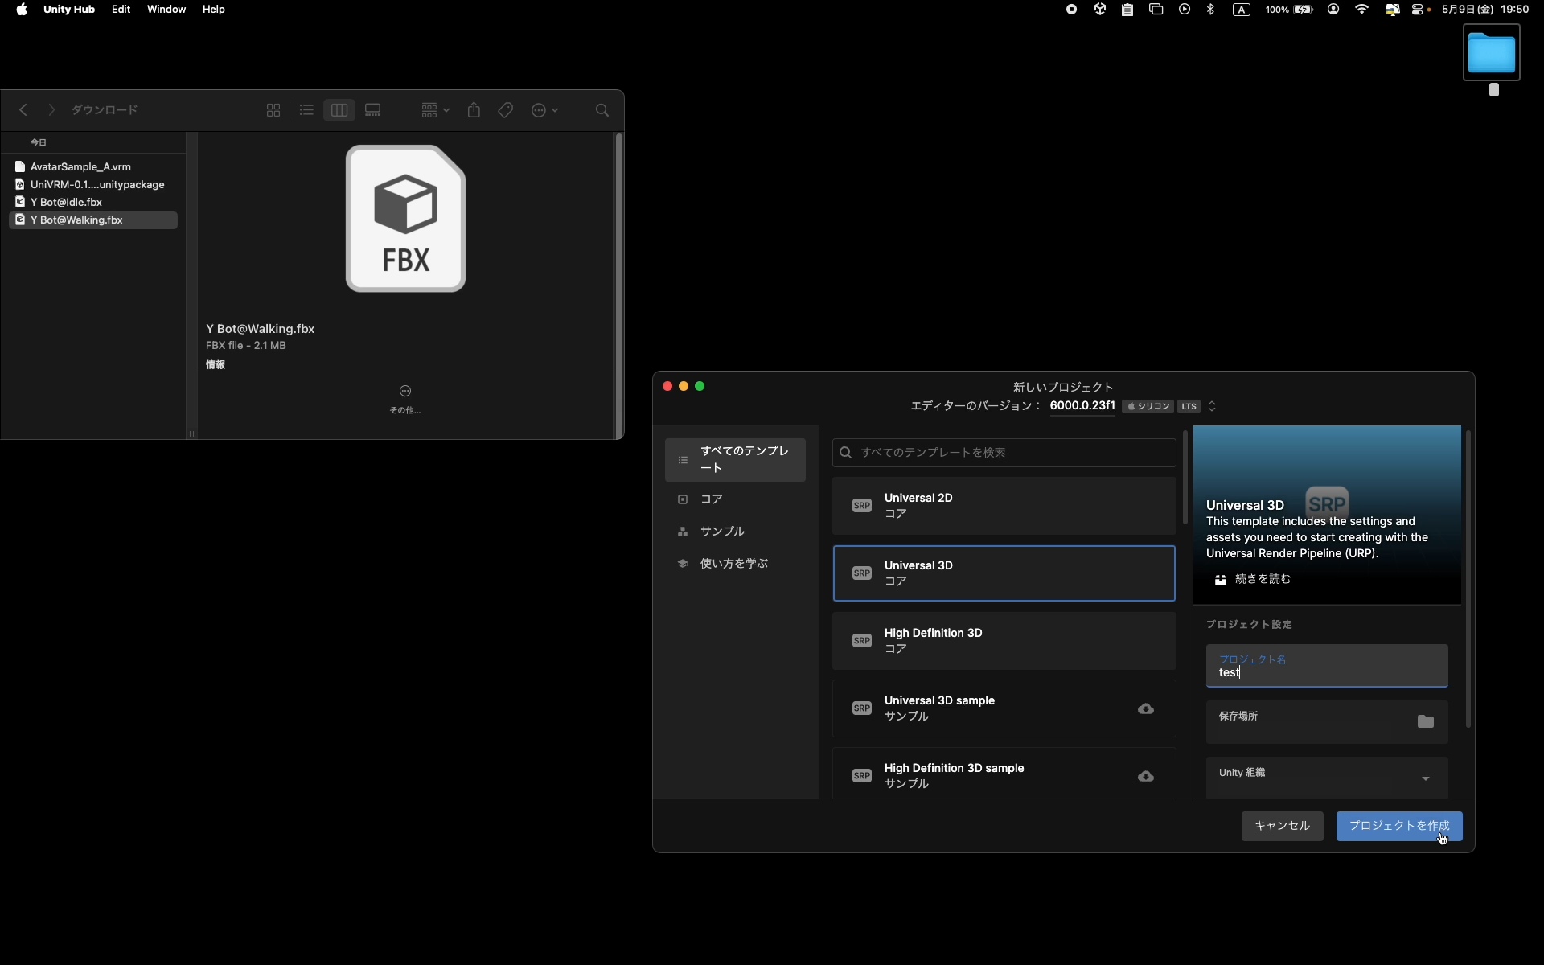Switch Finder to icon view
This screenshot has height=965, width=1544.
coord(273,110)
